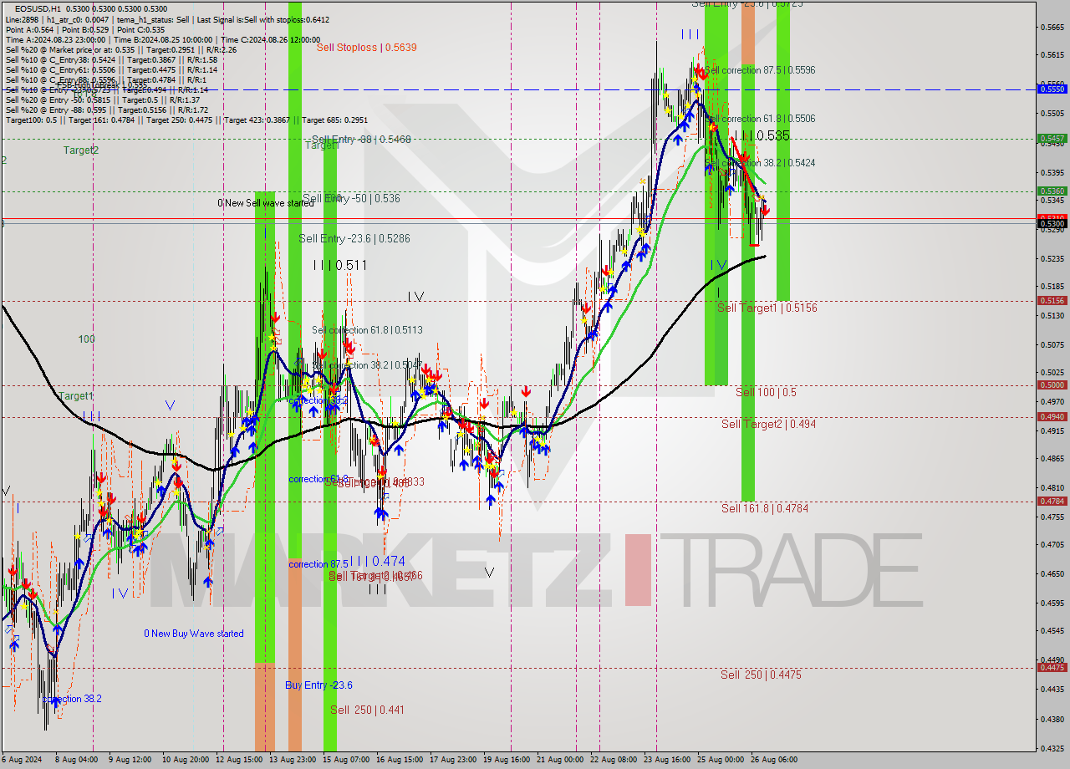Click the 'I I I 0.474' wave label

pyautogui.click(x=378, y=561)
